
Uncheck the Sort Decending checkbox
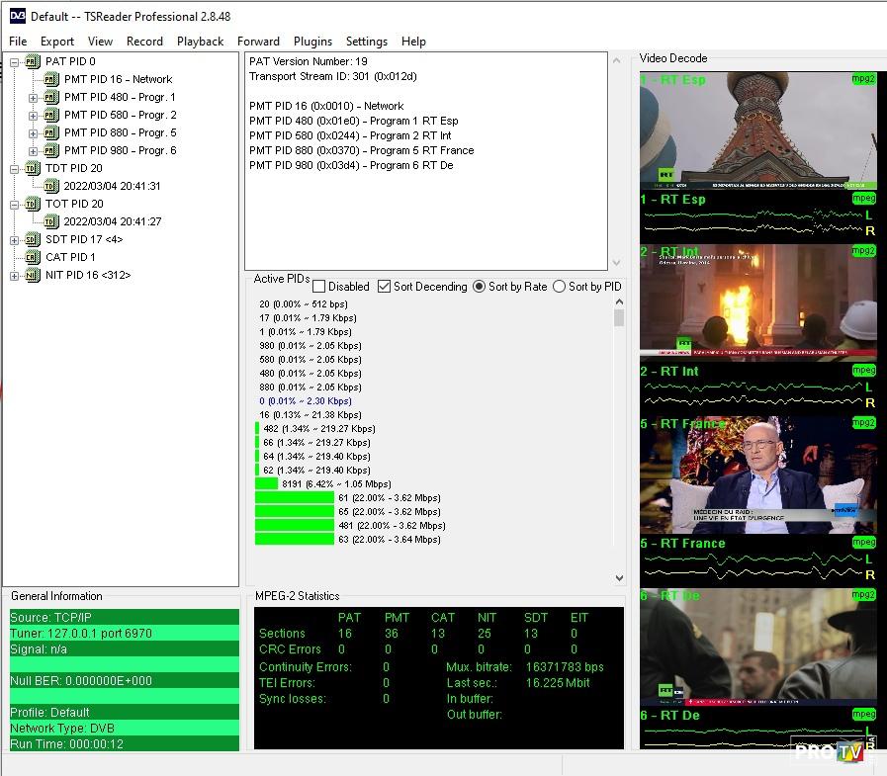(x=385, y=287)
